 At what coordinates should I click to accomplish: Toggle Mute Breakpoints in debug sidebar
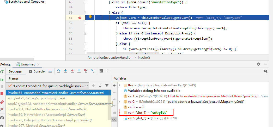(x=2, y=109)
